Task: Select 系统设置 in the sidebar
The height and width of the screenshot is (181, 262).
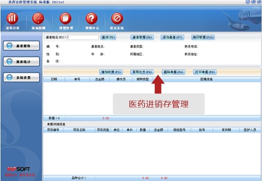Action: point(21,77)
